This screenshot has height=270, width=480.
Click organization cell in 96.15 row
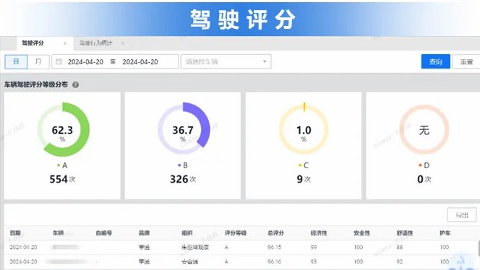pos(195,247)
